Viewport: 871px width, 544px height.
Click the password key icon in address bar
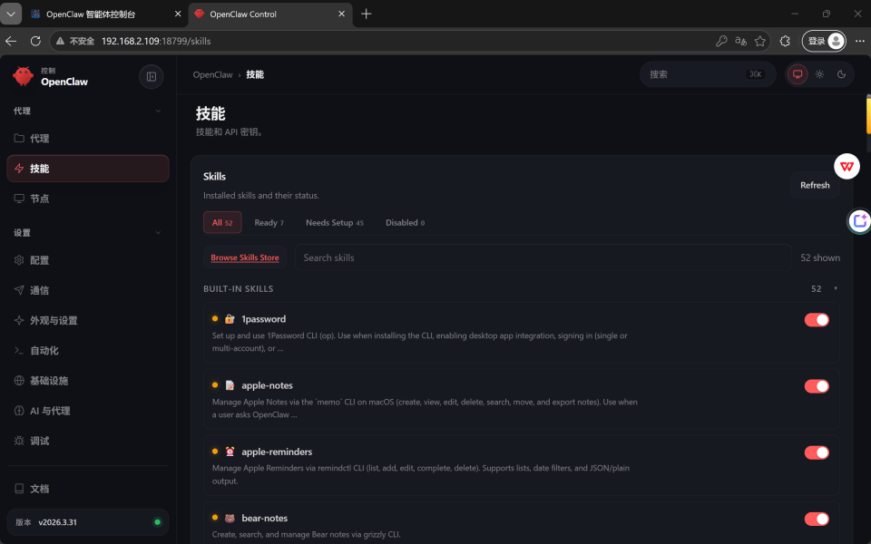click(721, 41)
